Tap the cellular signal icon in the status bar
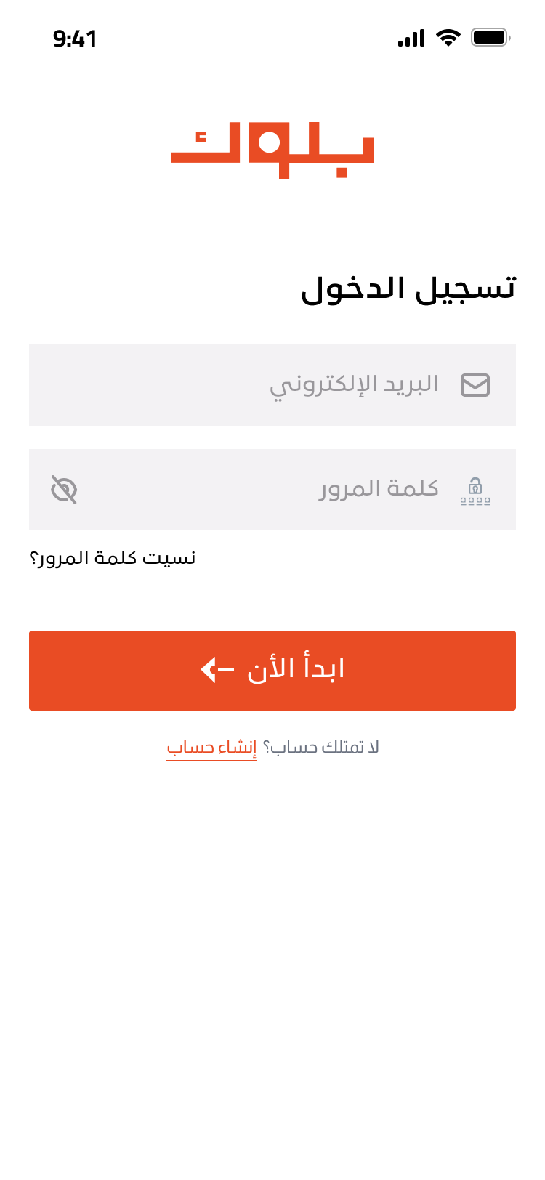 click(x=411, y=38)
